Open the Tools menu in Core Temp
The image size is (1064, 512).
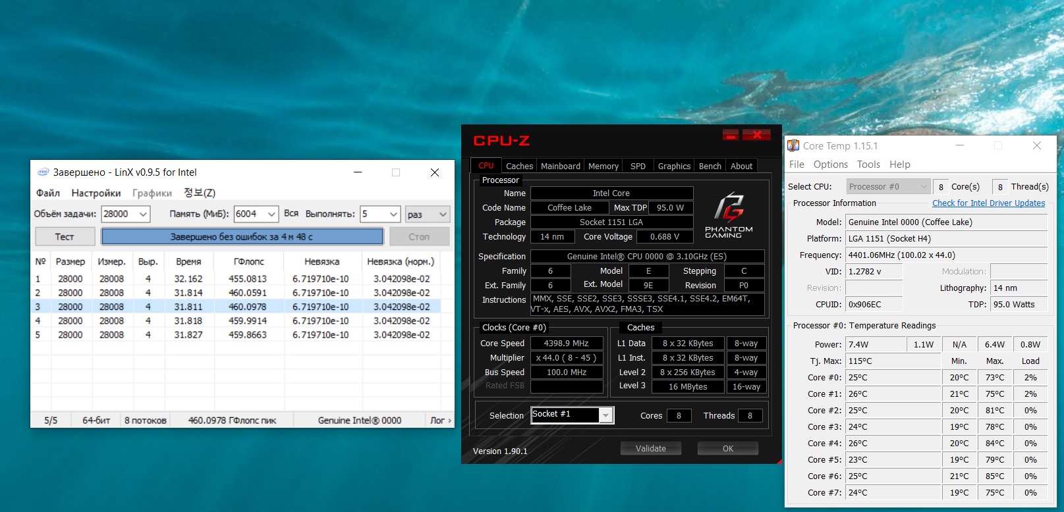click(x=868, y=165)
